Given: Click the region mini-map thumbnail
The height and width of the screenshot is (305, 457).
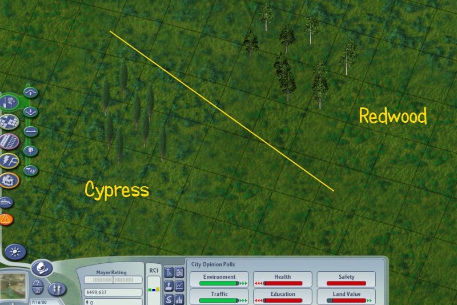Looking at the screenshot, I should tap(13, 286).
